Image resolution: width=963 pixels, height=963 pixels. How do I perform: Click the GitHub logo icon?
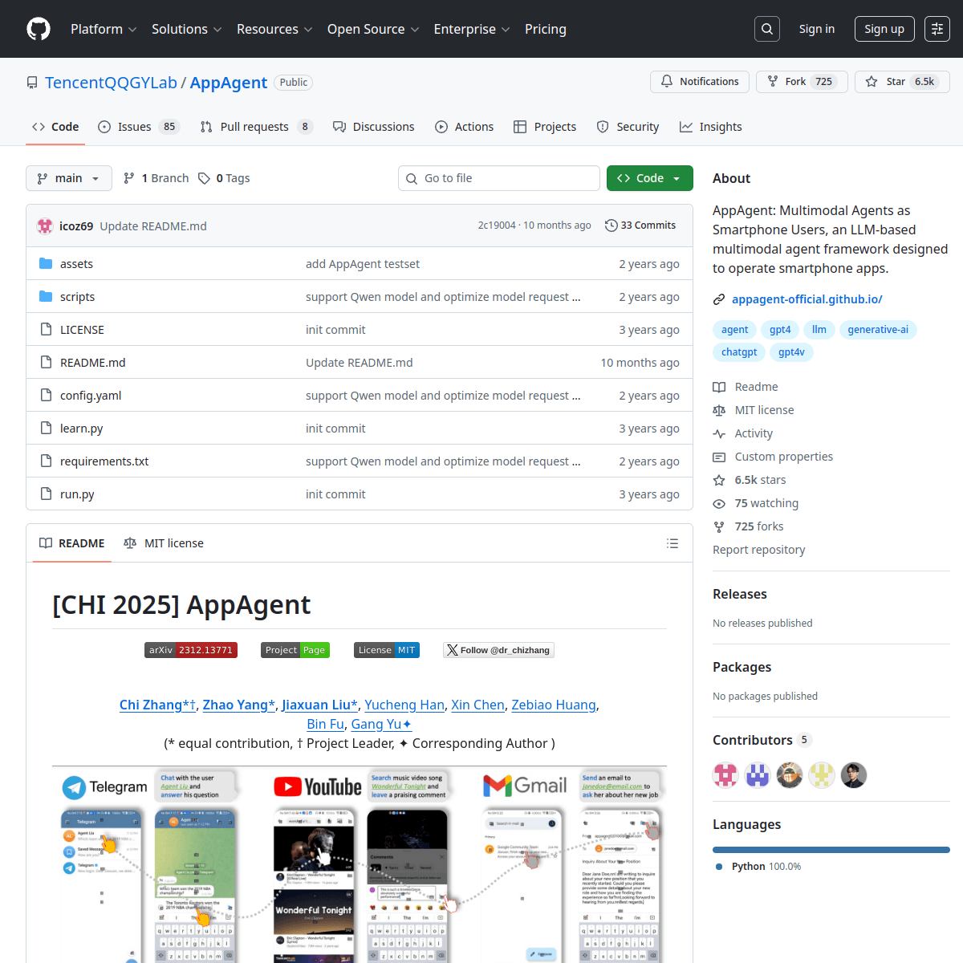coord(39,29)
